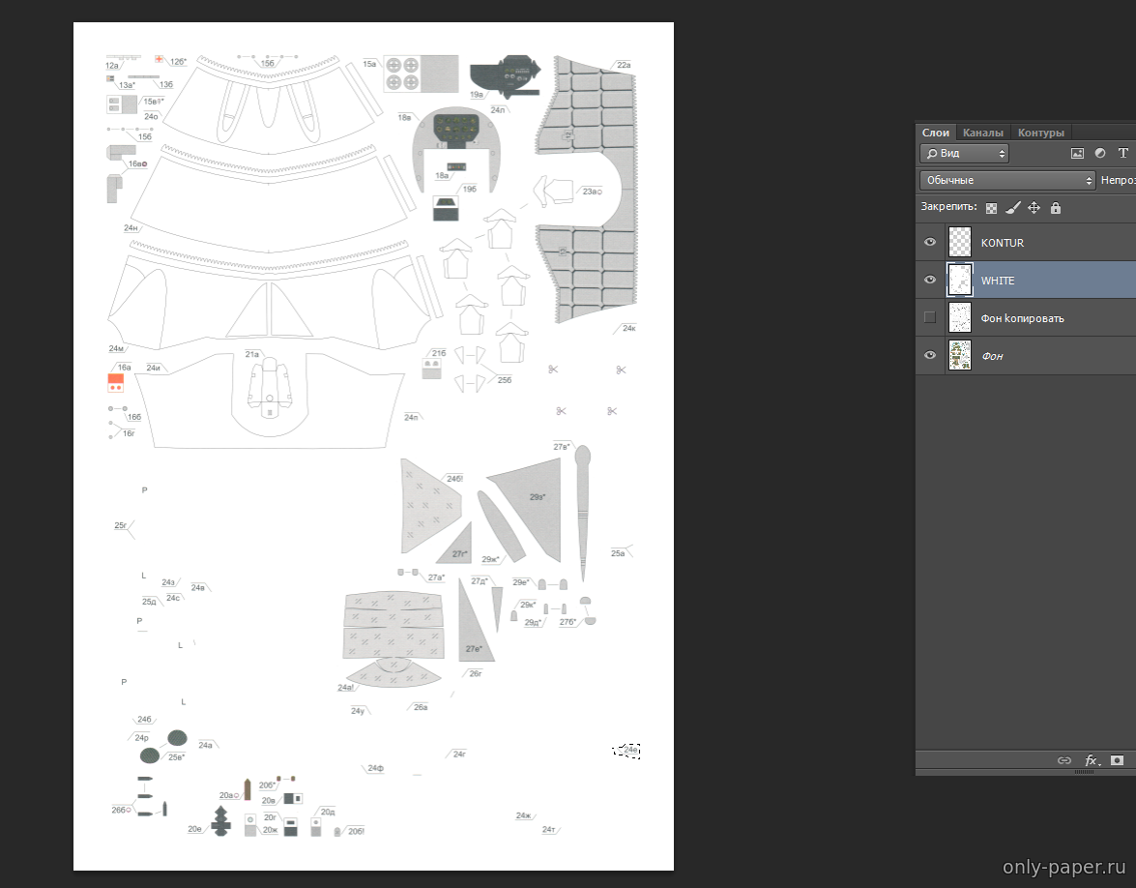
Task: Open the Вид layer filter dropdown
Action: point(963,153)
